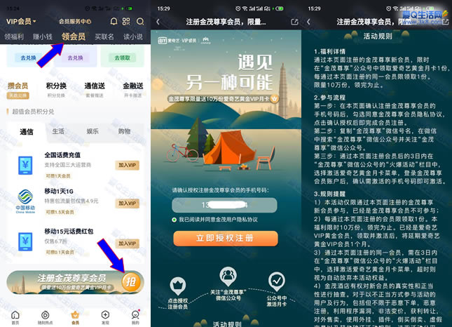Tap the notification bell icon

click(114, 21)
